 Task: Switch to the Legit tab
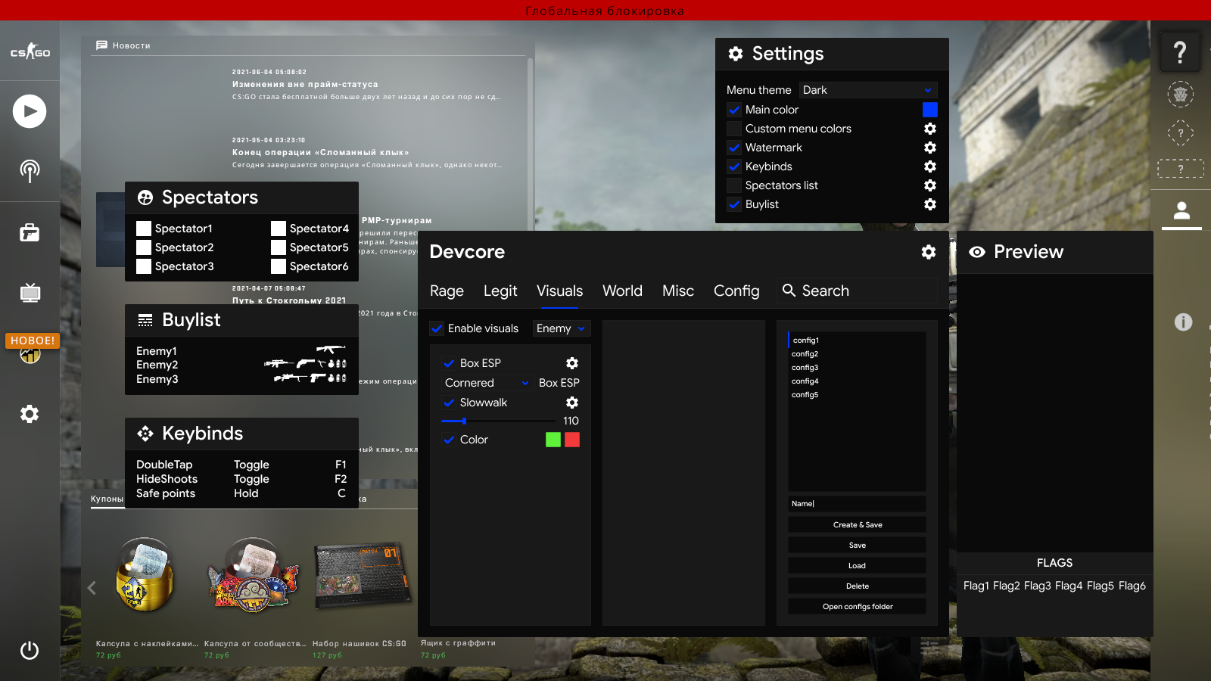tap(500, 291)
